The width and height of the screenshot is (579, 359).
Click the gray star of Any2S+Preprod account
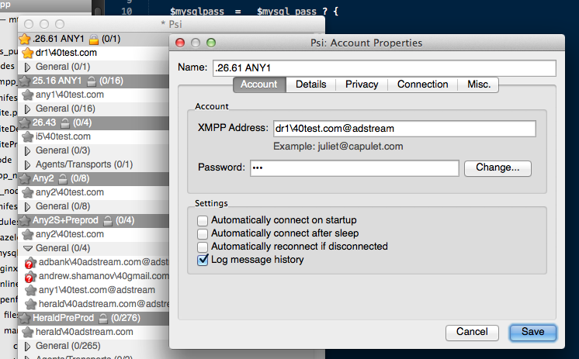coord(25,220)
